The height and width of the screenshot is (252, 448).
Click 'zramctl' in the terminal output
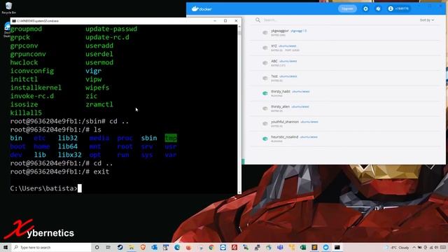point(99,104)
